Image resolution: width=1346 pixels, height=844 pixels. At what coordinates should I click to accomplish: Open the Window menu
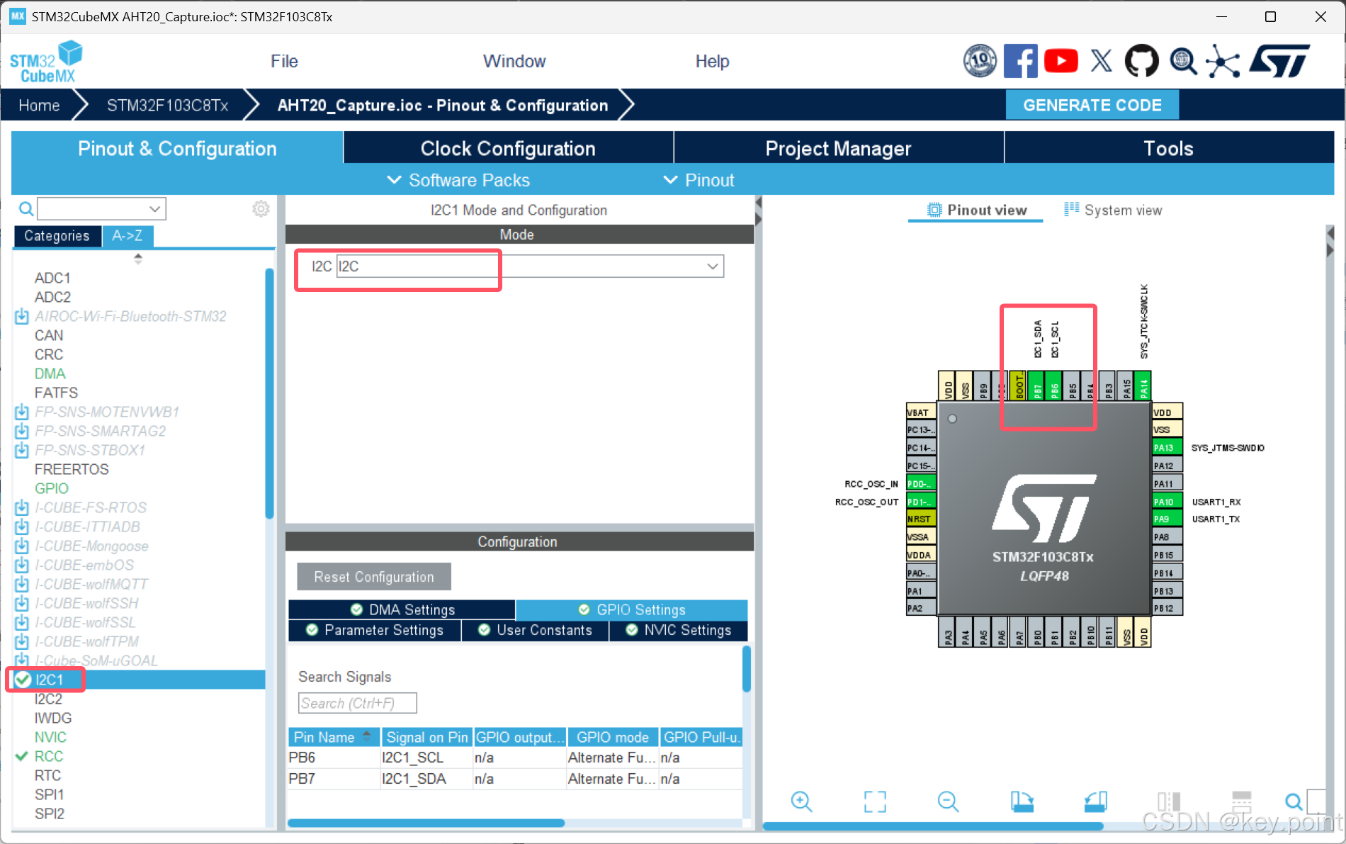click(514, 62)
